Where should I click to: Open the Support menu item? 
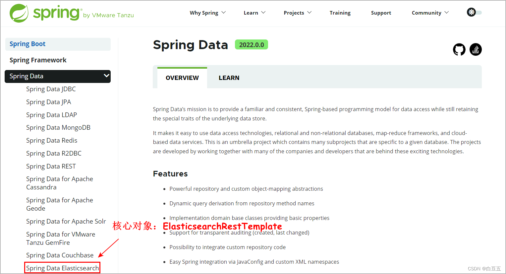pos(381,13)
